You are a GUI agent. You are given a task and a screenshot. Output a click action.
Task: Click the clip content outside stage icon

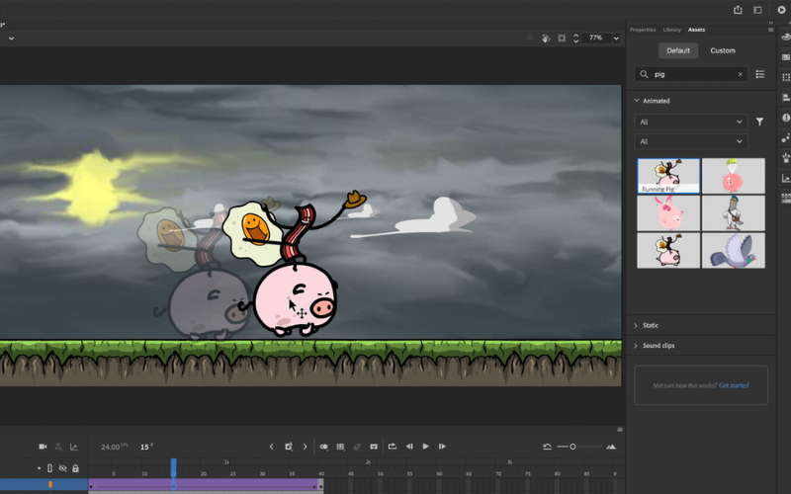coord(562,38)
